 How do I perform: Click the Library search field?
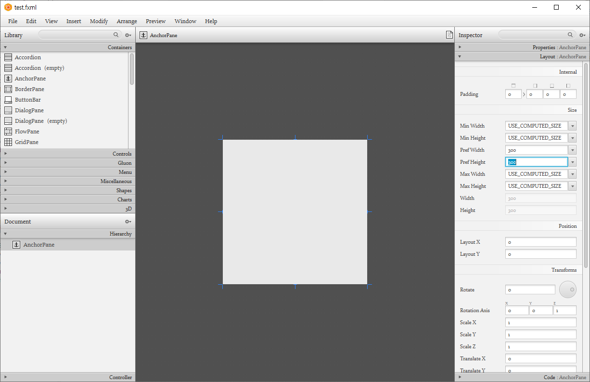(x=80, y=35)
